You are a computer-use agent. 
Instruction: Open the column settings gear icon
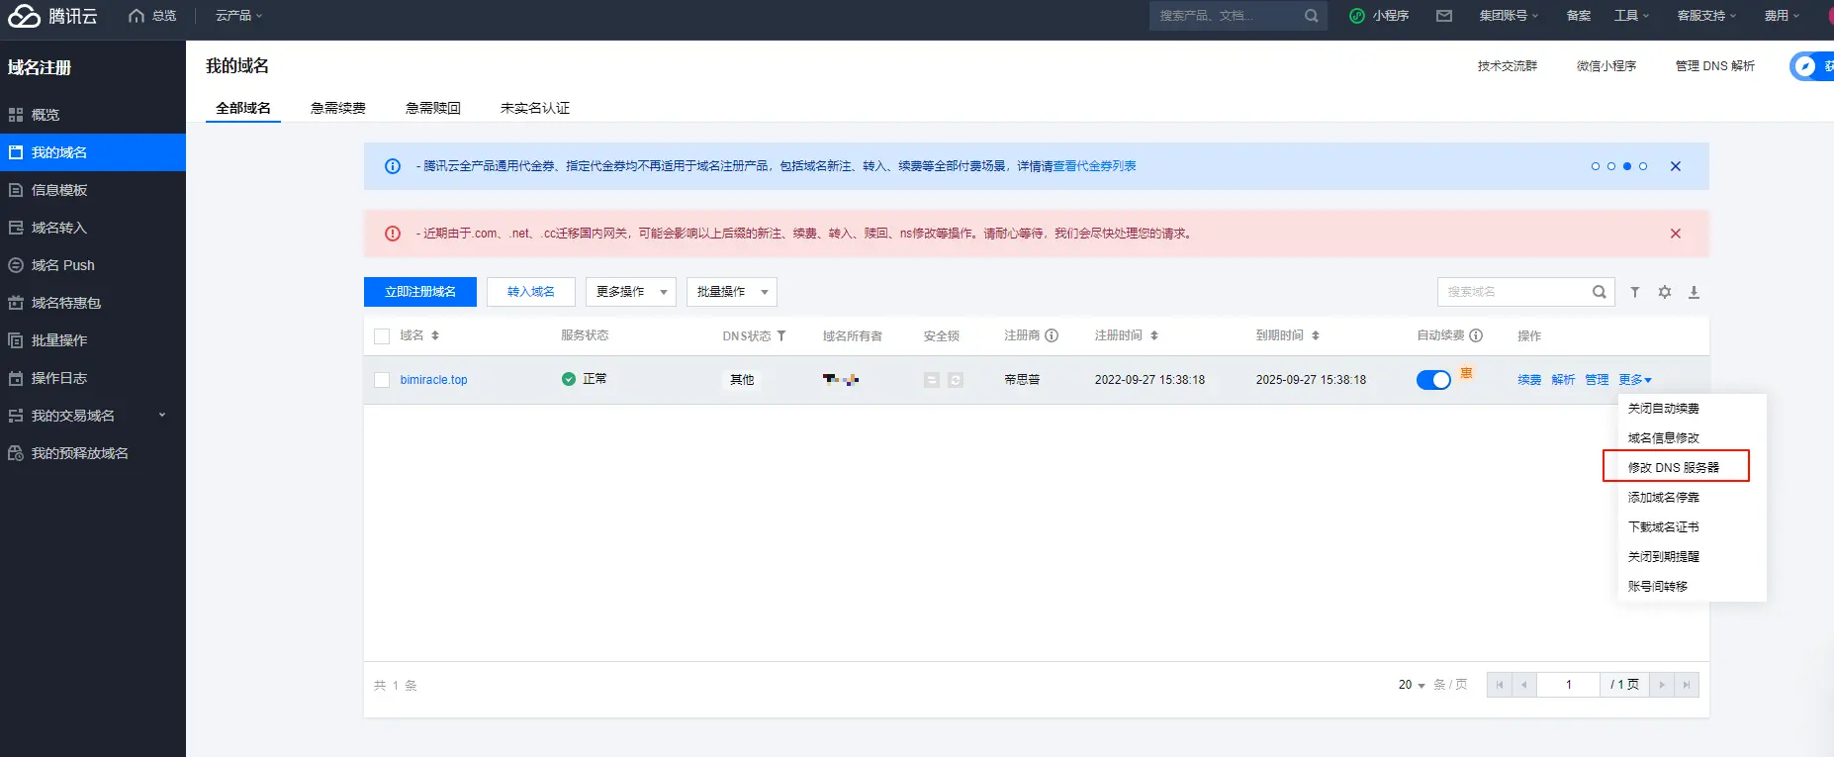tap(1665, 292)
